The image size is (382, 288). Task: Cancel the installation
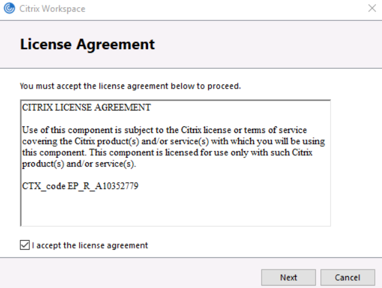coord(347,277)
